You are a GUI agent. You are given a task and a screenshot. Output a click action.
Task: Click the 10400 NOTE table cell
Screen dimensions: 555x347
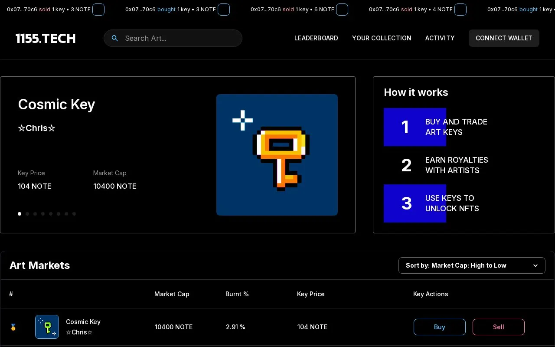[x=173, y=327]
